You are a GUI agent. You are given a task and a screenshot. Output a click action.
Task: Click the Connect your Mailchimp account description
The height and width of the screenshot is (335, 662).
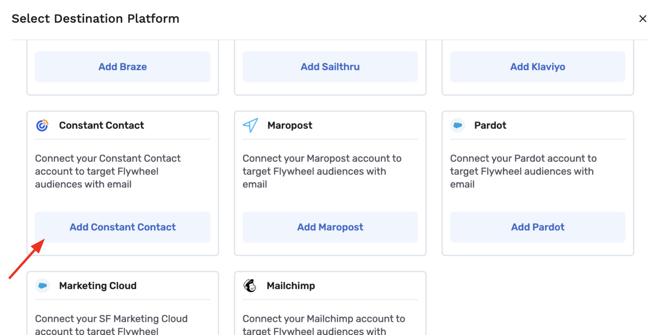pyautogui.click(x=324, y=325)
